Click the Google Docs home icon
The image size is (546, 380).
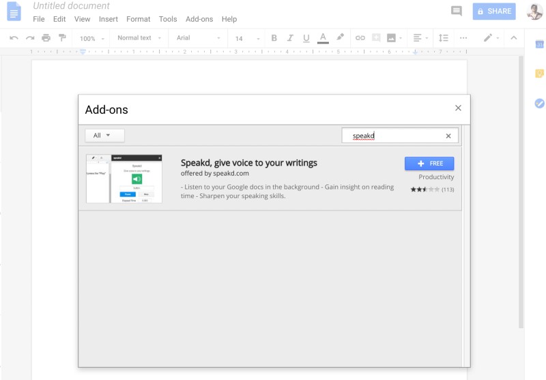pos(14,11)
